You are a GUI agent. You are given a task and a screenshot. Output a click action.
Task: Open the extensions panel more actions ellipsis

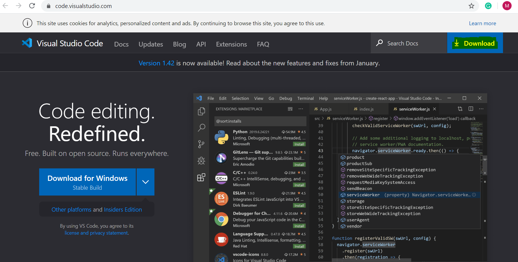pyautogui.click(x=301, y=109)
